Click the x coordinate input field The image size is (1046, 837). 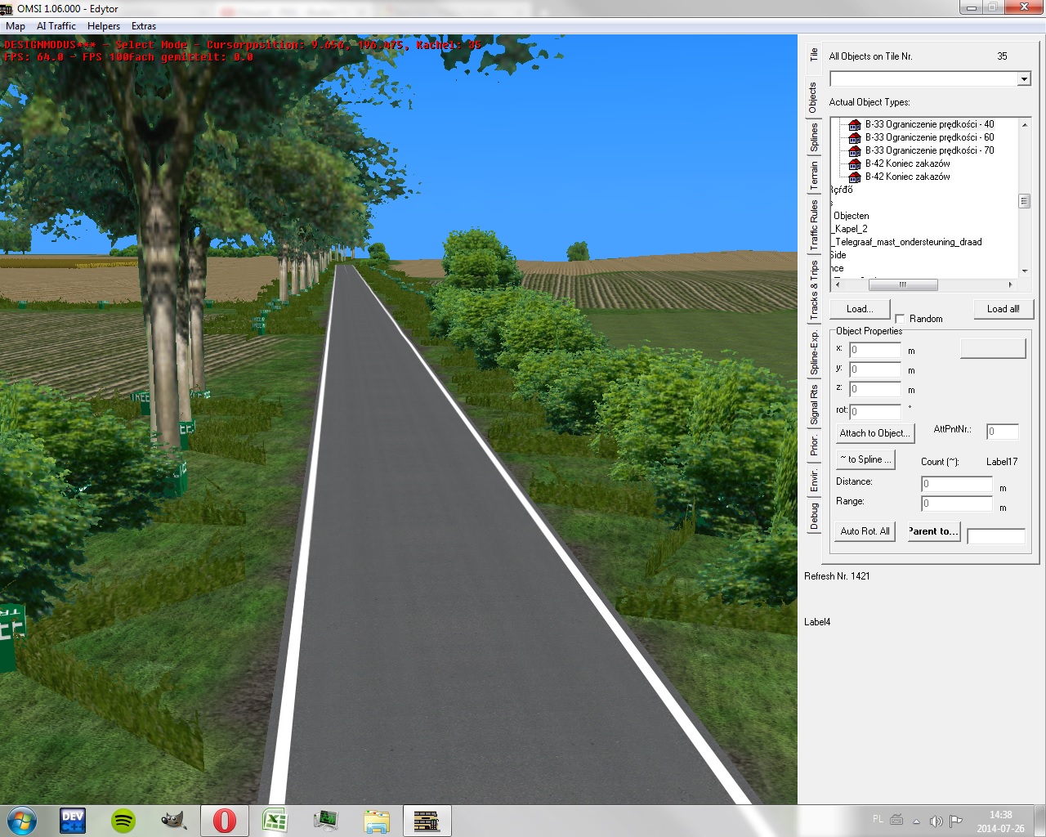pyautogui.click(x=875, y=350)
